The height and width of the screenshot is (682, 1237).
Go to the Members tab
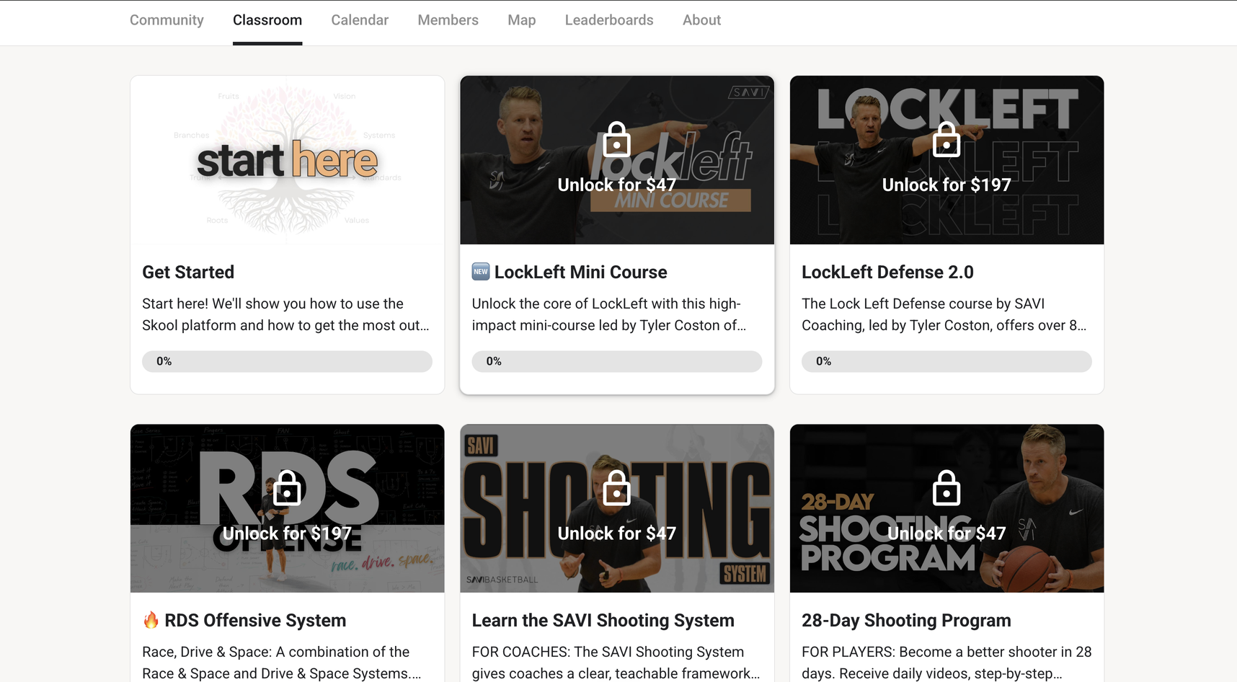pyautogui.click(x=448, y=20)
